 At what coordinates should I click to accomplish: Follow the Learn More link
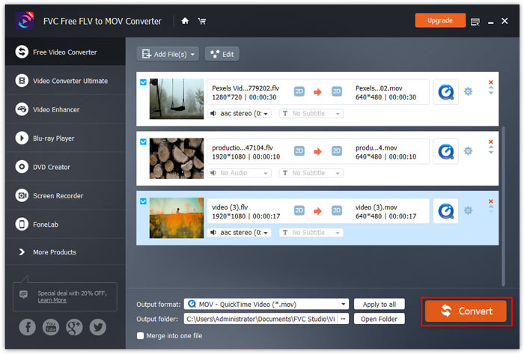pyautogui.click(x=52, y=300)
